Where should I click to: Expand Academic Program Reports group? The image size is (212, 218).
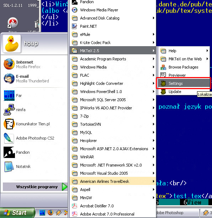pyautogui.click(x=113, y=59)
